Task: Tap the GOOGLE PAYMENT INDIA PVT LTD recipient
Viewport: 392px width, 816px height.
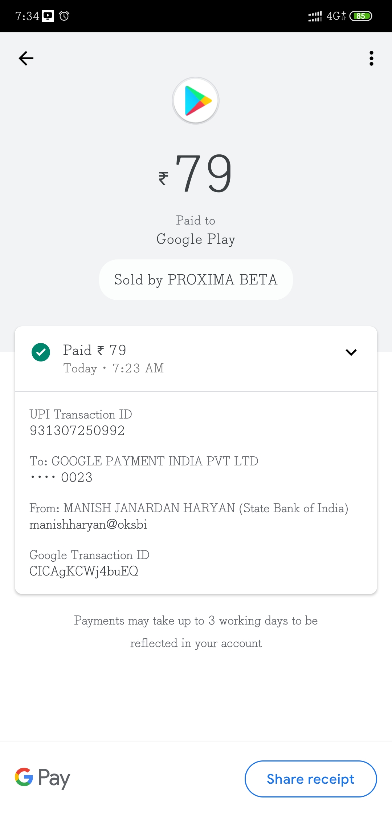Action: pyautogui.click(x=155, y=461)
